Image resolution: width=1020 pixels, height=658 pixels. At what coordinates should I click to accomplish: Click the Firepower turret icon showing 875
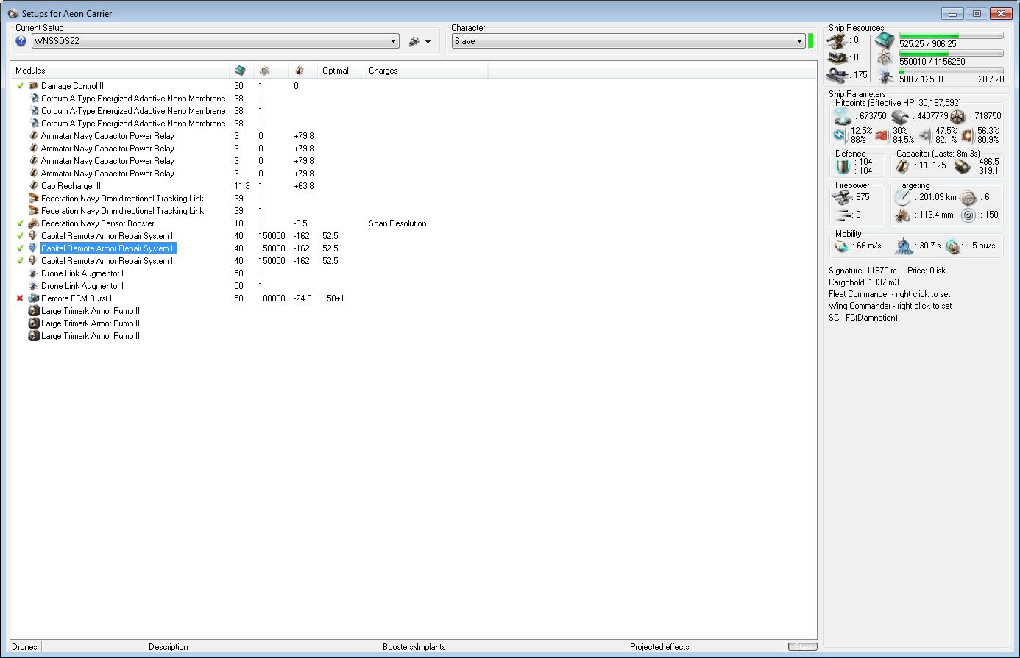(842, 197)
